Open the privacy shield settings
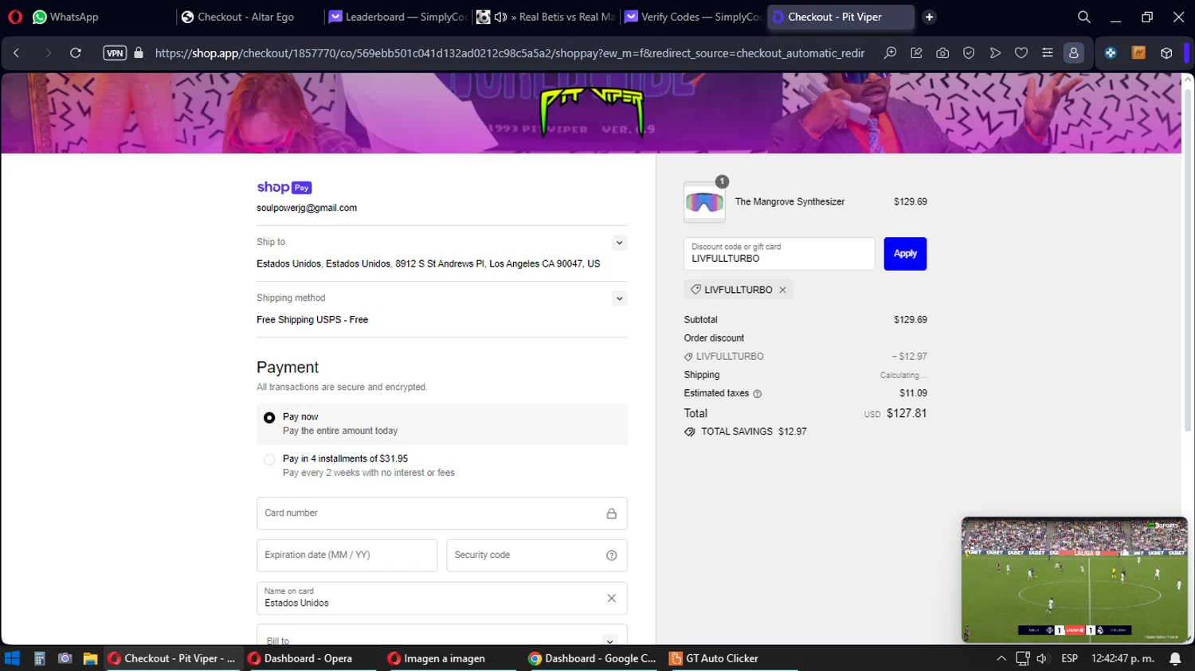The image size is (1195, 671). coord(969,53)
